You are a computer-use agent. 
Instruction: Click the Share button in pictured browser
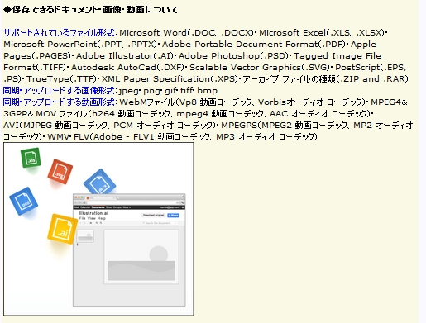point(174,216)
